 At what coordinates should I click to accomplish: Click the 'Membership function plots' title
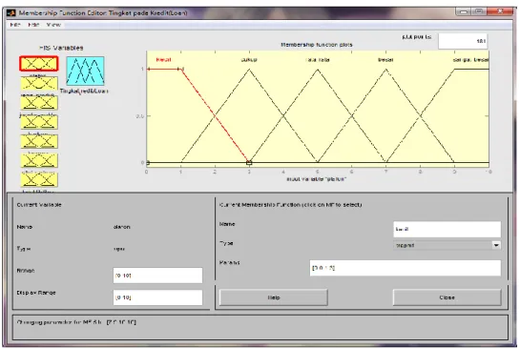click(317, 45)
